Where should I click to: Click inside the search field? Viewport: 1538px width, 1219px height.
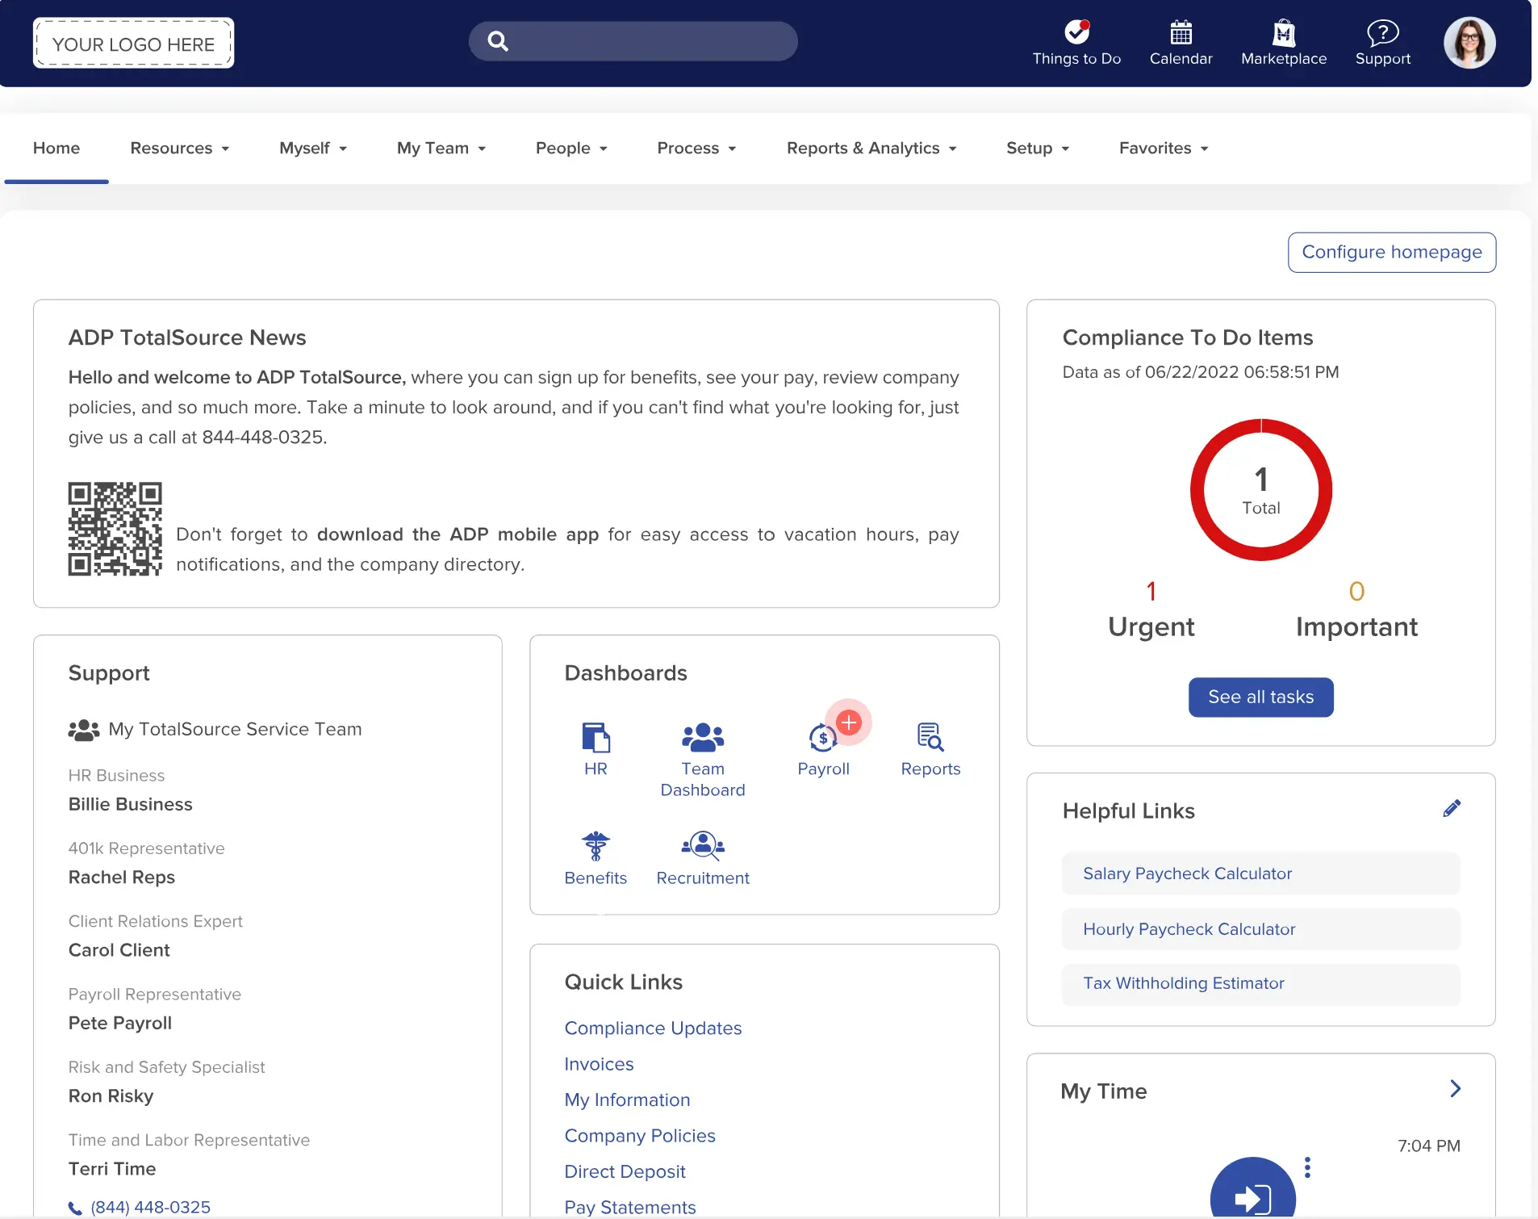tap(633, 41)
